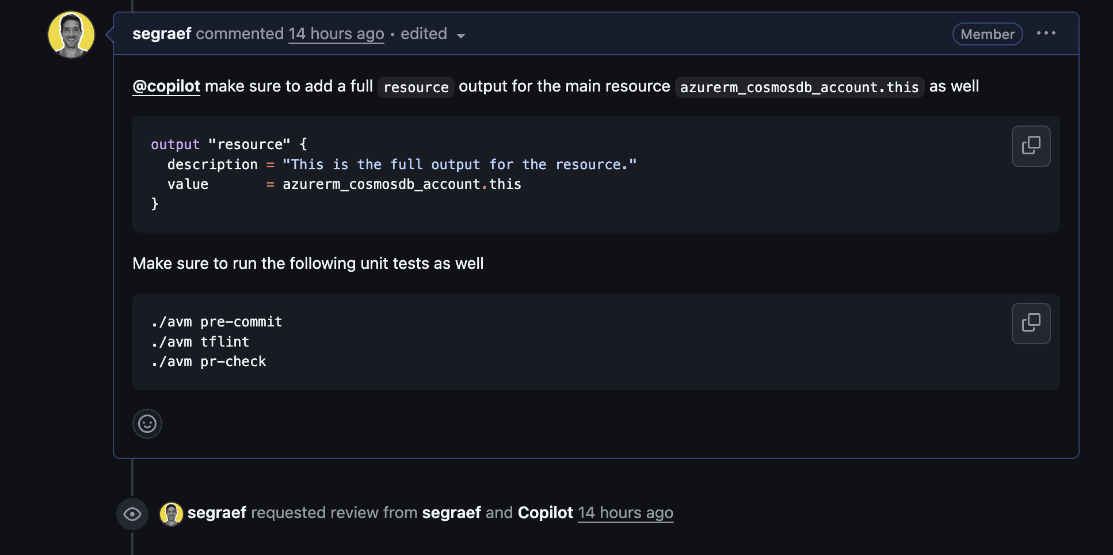Click the small avatar in the review event
This screenshot has width=1113, height=555.
pyautogui.click(x=171, y=513)
